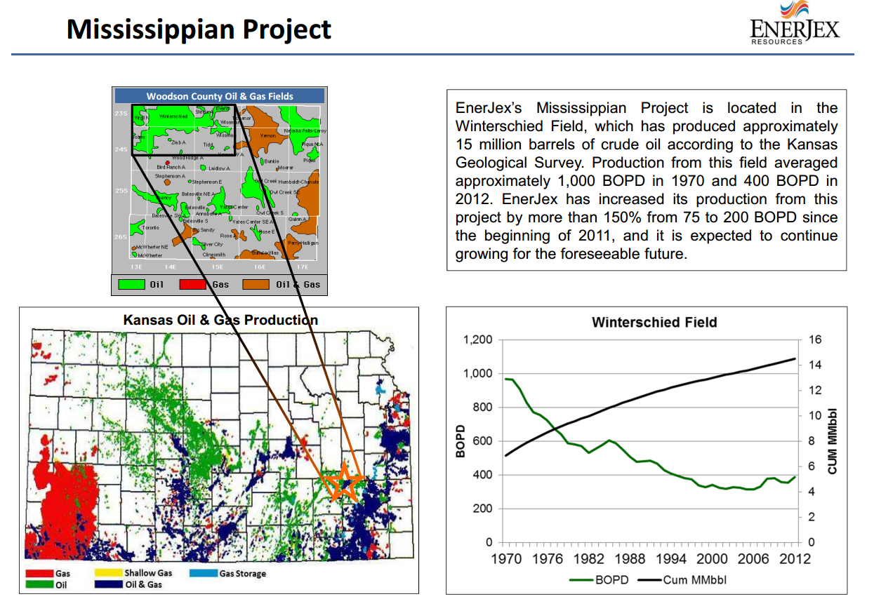Click the "2000" year label on chart
This screenshot has height=599, width=874.
point(713,559)
